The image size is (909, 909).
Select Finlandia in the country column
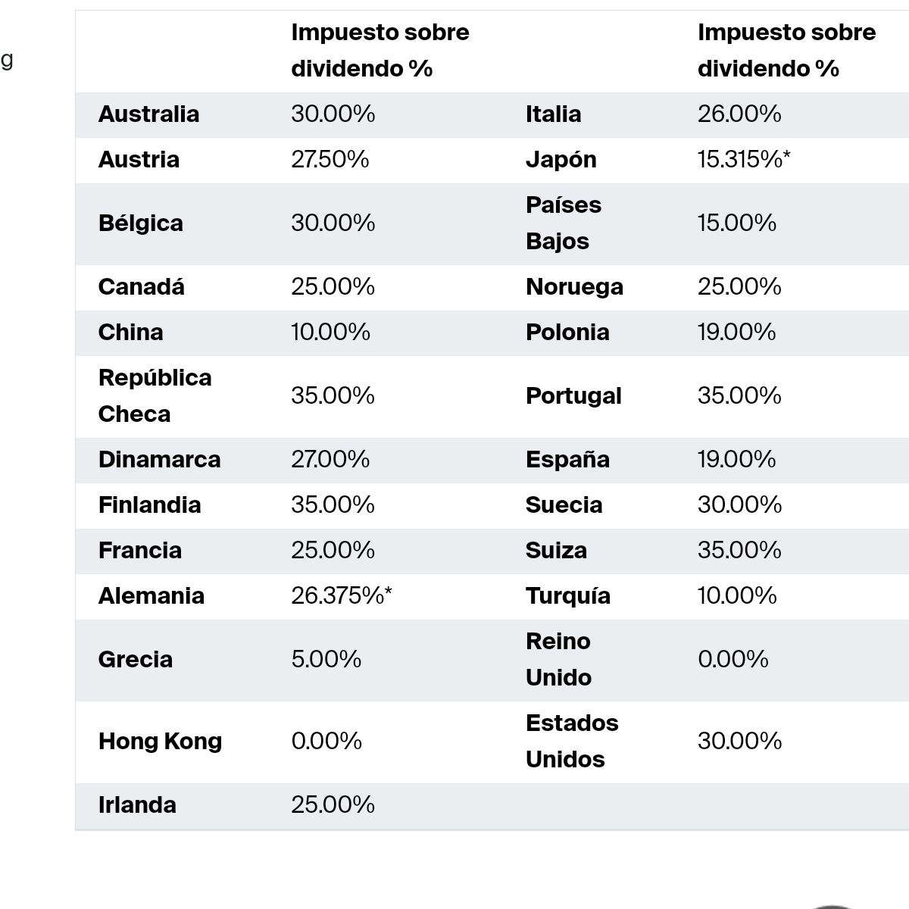pyautogui.click(x=149, y=505)
